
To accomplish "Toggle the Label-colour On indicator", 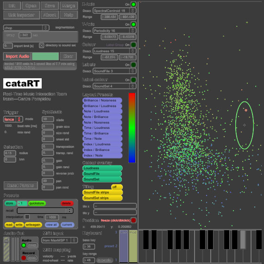I will point(133,80).
